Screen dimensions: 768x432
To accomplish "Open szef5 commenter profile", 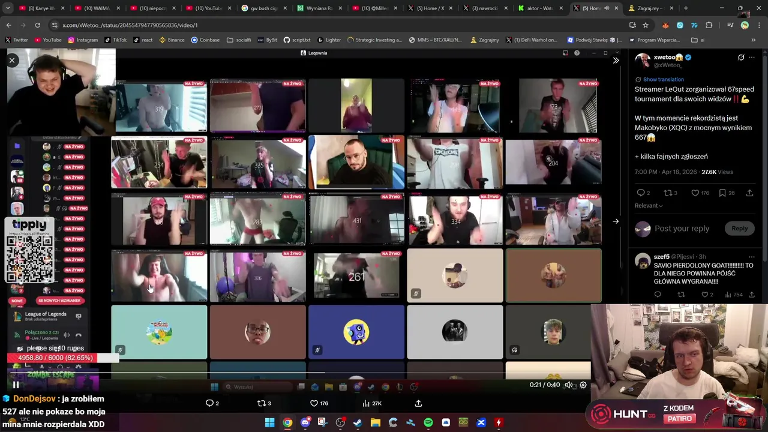I will click(x=661, y=257).
